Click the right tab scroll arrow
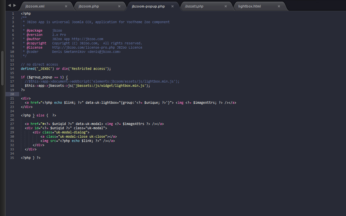 click(x=14, y=6)
